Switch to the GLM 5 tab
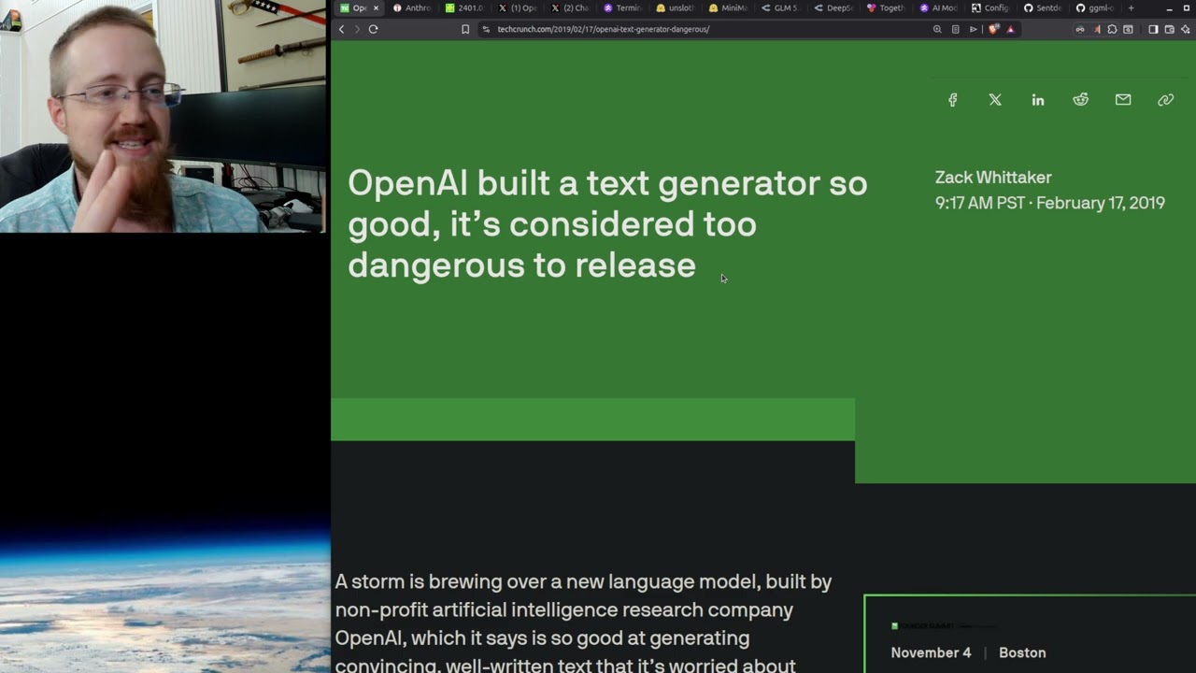Image resolution: width=1196 pixels, height=673 pixels. [x=780, y=8]
